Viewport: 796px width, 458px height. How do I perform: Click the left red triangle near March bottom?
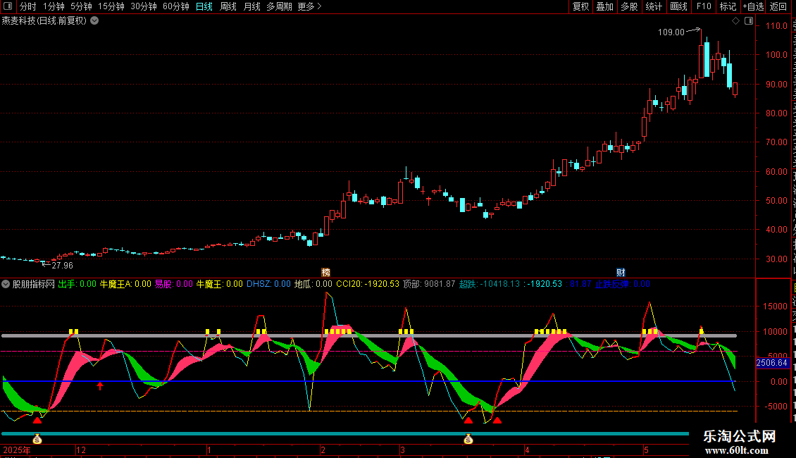click(468, 420)
